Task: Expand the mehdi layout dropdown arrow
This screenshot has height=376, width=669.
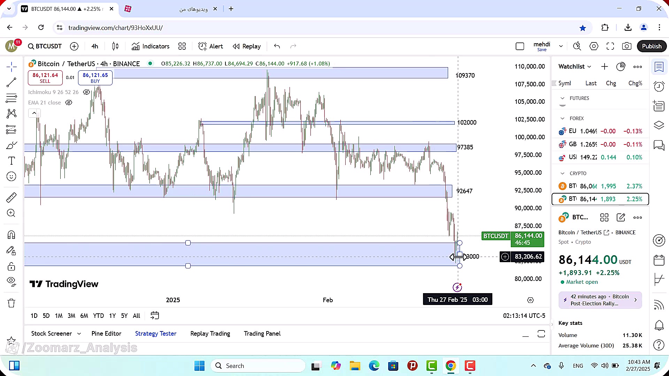Action: (561, 46)
